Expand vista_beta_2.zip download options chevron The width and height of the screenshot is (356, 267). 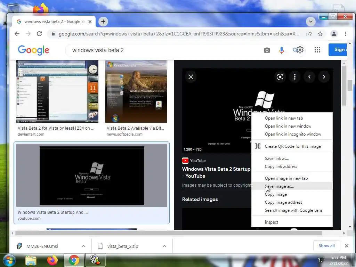pyautogui.click(x=164, y=246)
